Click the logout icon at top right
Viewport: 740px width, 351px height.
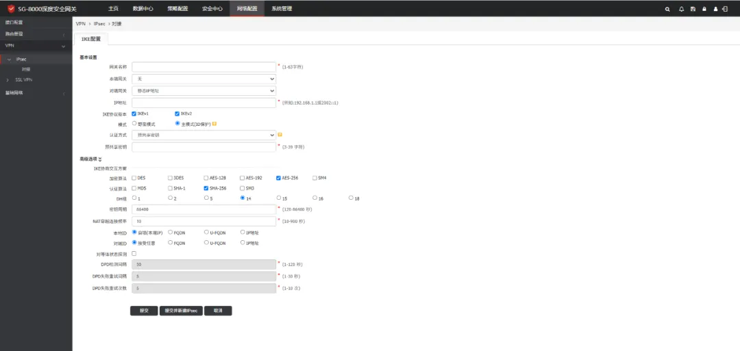point(725,9)
